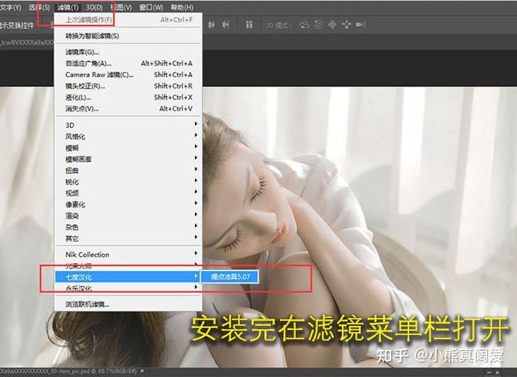Click the second distribute icon in options bar

point(226,25)
